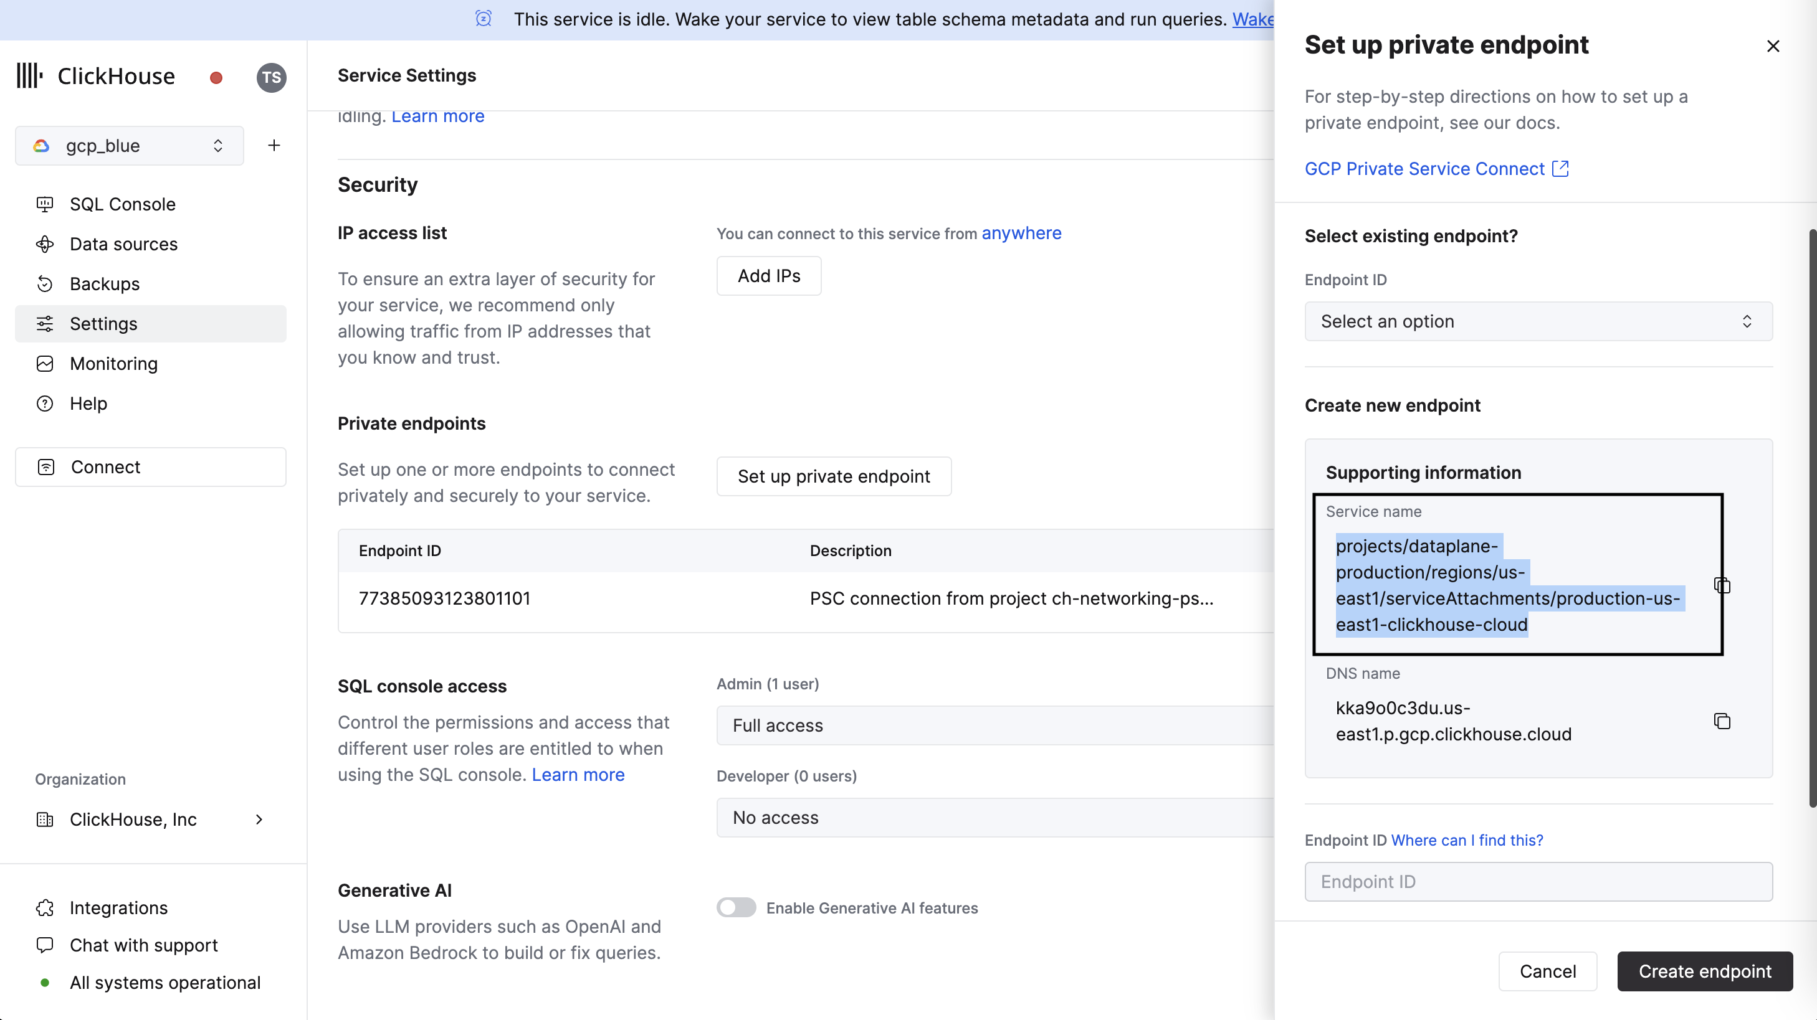Click the Monitoring chart icon
Viewport: 1817px width, 1020px height.
coord(45,364)
